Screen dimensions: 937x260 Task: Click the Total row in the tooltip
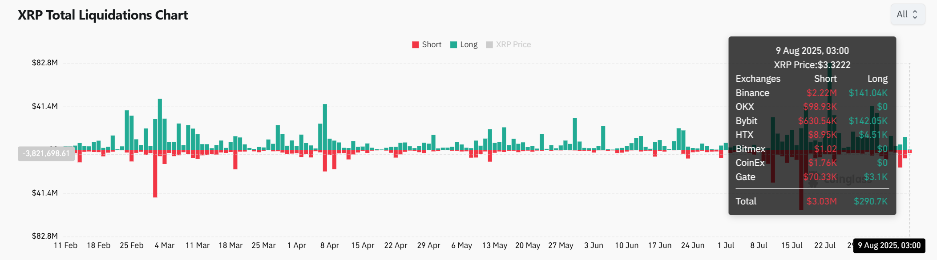[x=812, y=201]
